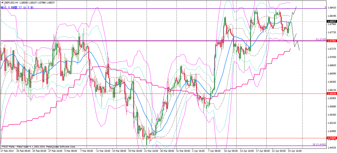This screenshot has height=153, width=337.
Task: Click the time axis label 27 Feb 16:00
Action: (55, 151)
